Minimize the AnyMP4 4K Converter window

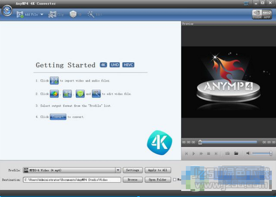[256, 3]
